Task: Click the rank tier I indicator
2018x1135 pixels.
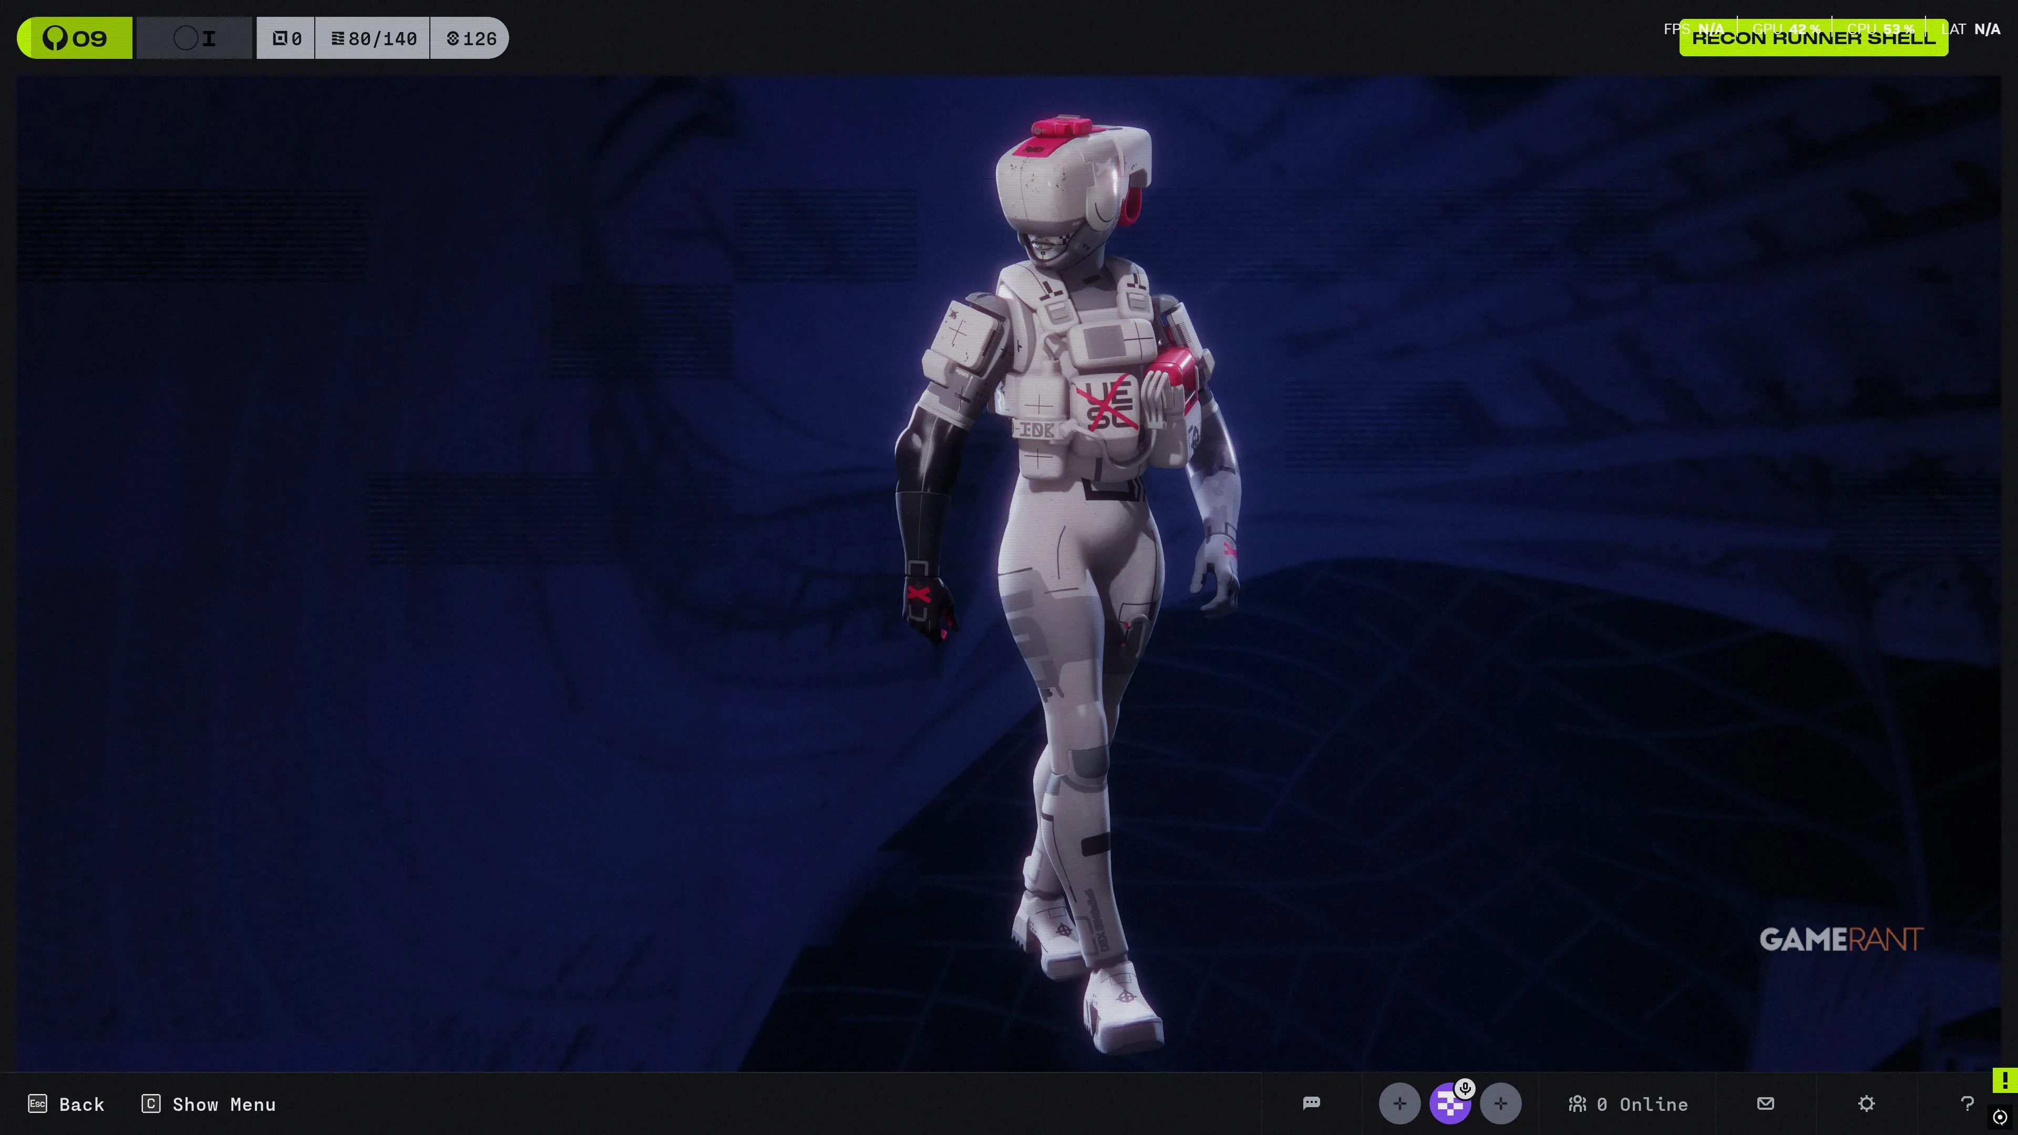Action: pyautogui.click(x=195, y=38)
